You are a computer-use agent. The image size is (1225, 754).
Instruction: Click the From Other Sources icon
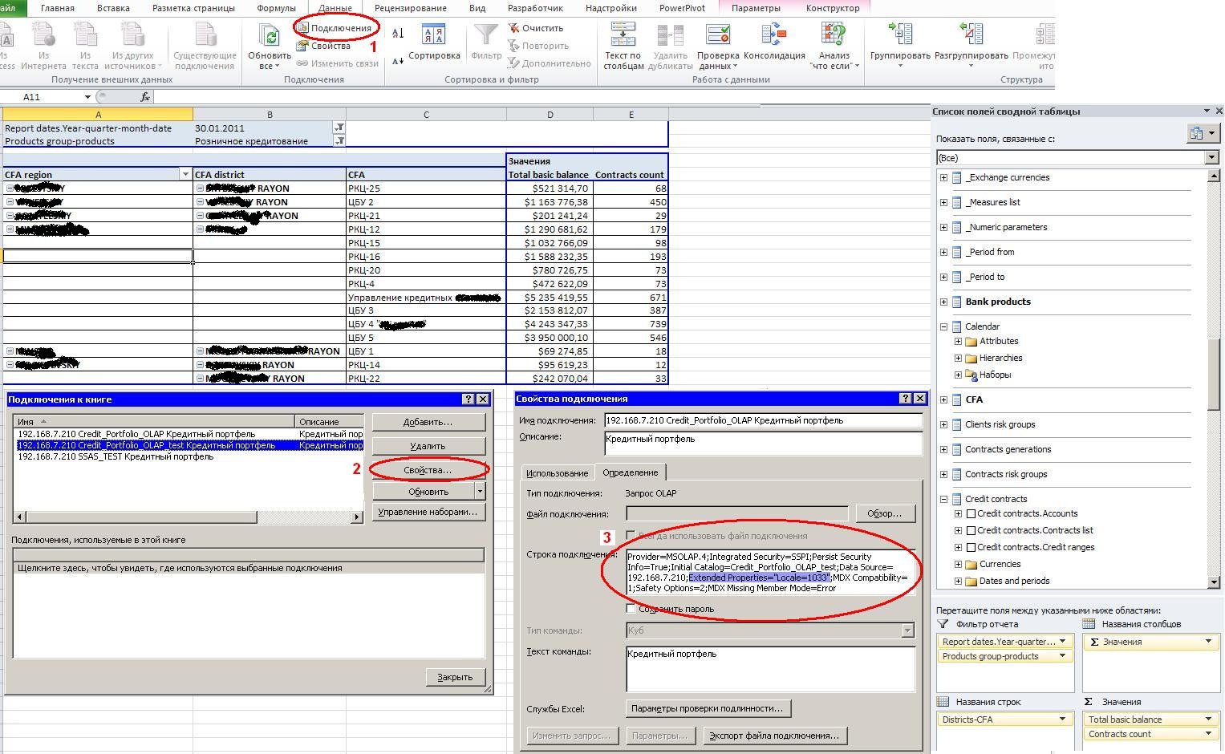[x=133, y=35]
